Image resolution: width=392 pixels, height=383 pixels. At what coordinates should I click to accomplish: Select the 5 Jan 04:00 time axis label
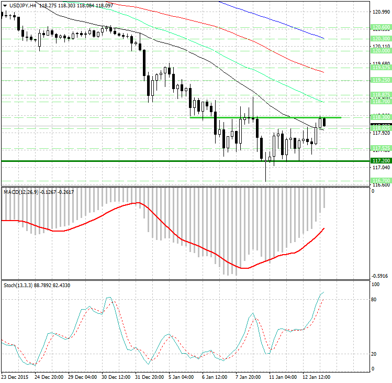(181, 377)
